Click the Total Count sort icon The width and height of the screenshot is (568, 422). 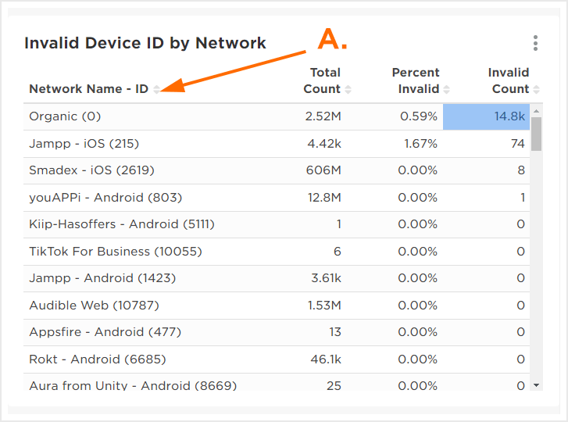coord(348,89)
